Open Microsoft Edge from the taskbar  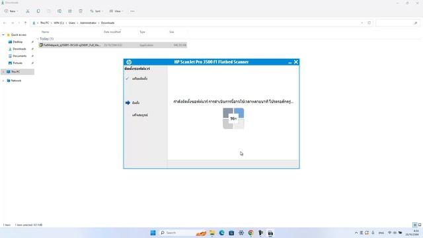222,233
